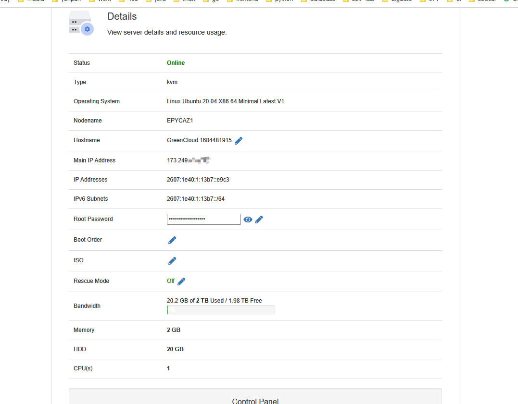Screen dimensions: 518x404
Task: Click the 'Rescue Mode' label
Action: point(91,281)
